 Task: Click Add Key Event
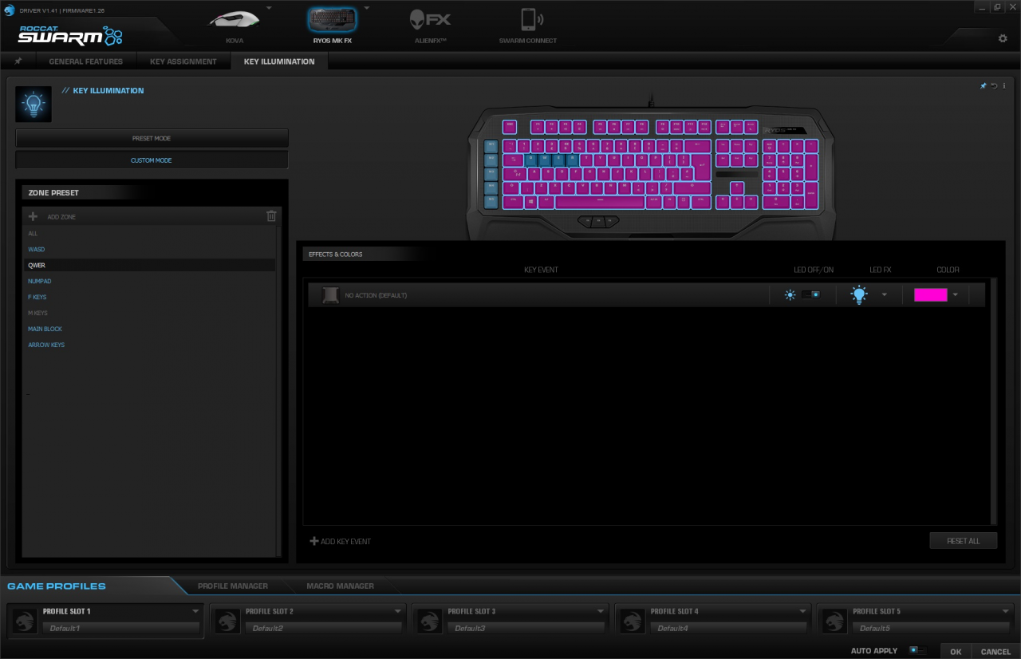click(341, 542)
